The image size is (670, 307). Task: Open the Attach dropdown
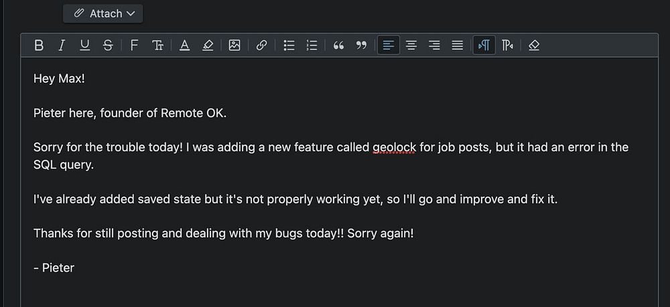click(x=103, y=13)
